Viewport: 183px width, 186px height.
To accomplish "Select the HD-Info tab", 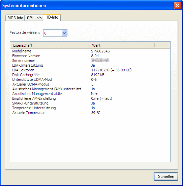I will 52,17.
